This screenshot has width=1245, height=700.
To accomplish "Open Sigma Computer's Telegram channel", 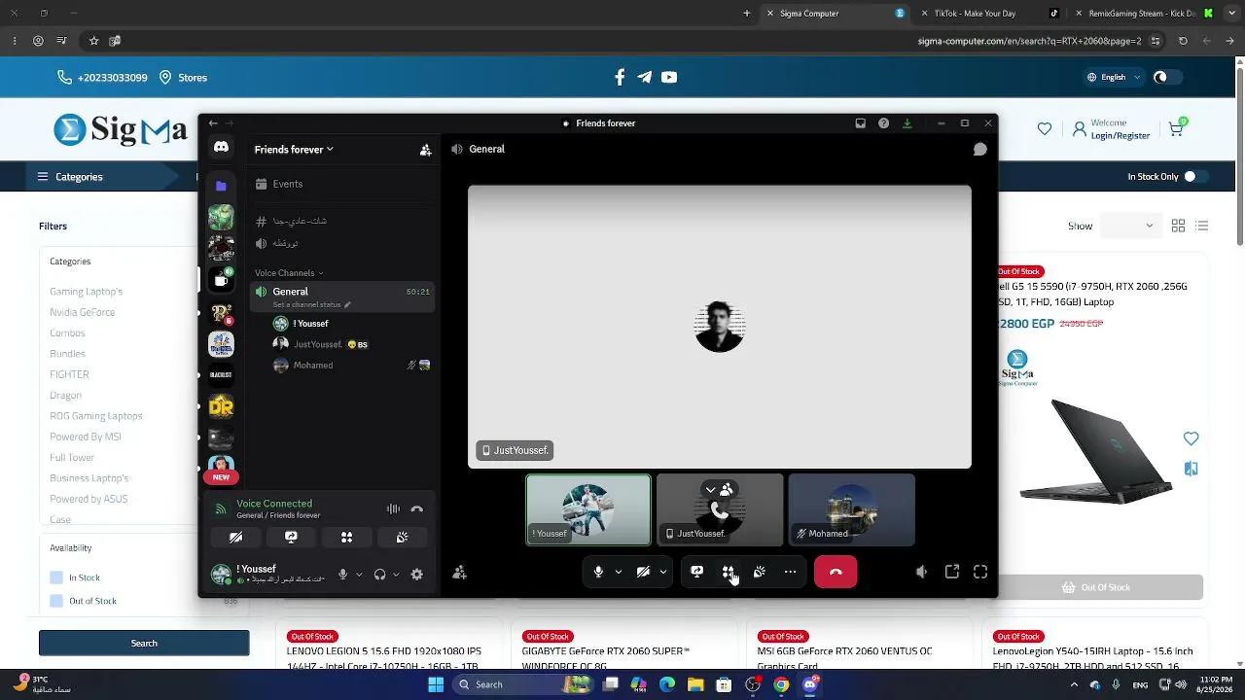I will click(644, 77).
